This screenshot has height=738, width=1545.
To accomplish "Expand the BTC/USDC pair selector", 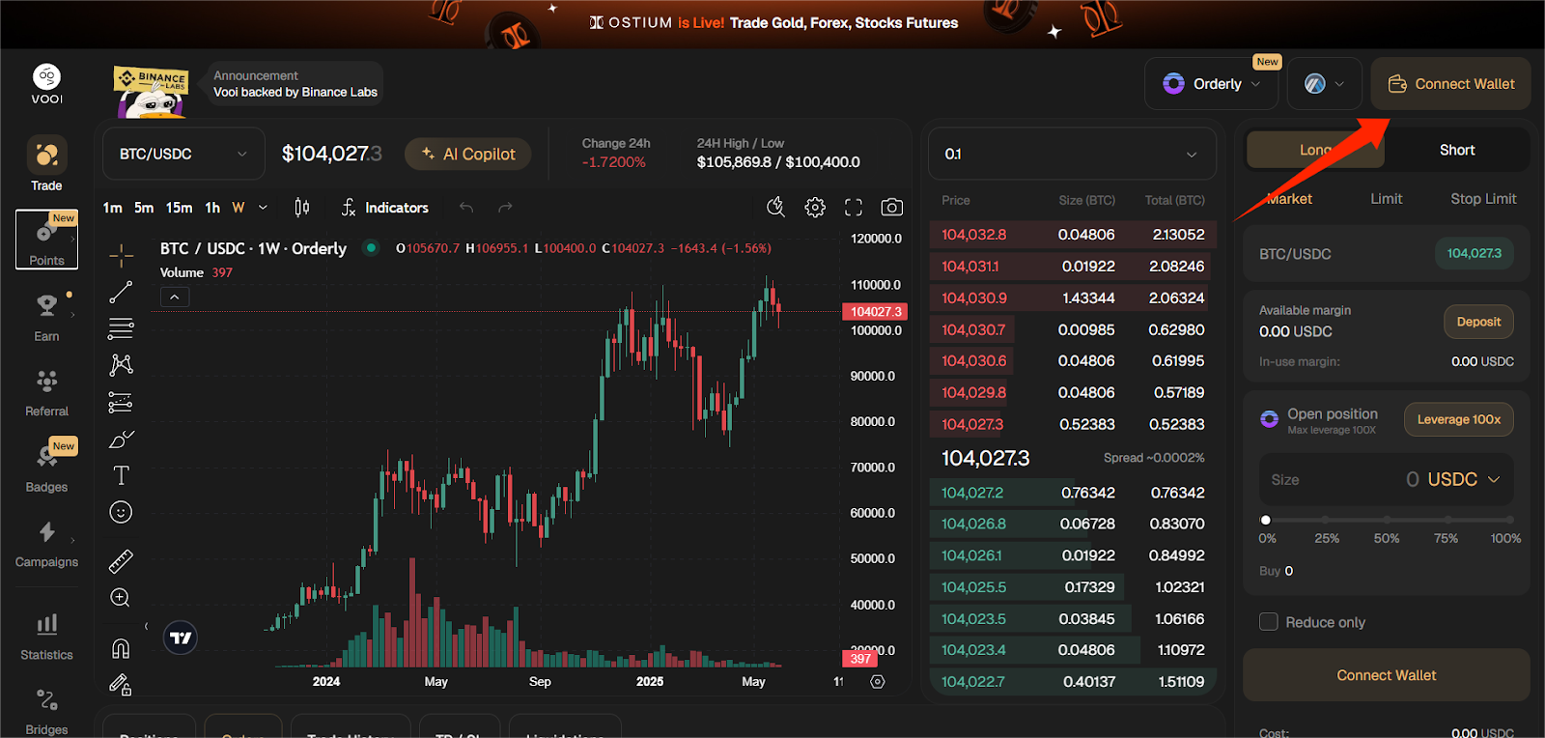I will (183, 154).
